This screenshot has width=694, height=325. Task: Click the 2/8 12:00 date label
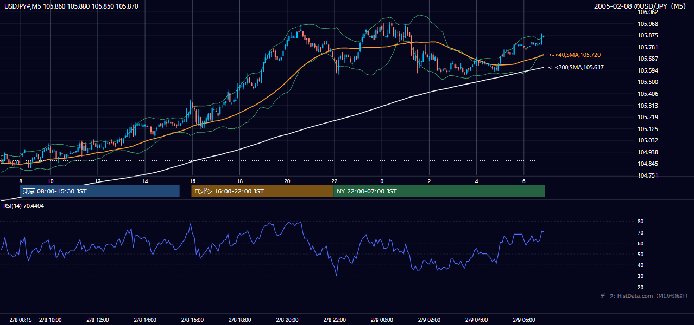[x=98, y=320]
